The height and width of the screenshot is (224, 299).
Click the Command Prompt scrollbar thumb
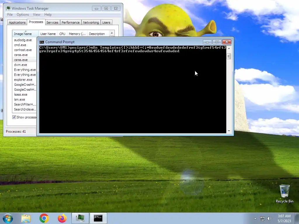coord(229,56)
